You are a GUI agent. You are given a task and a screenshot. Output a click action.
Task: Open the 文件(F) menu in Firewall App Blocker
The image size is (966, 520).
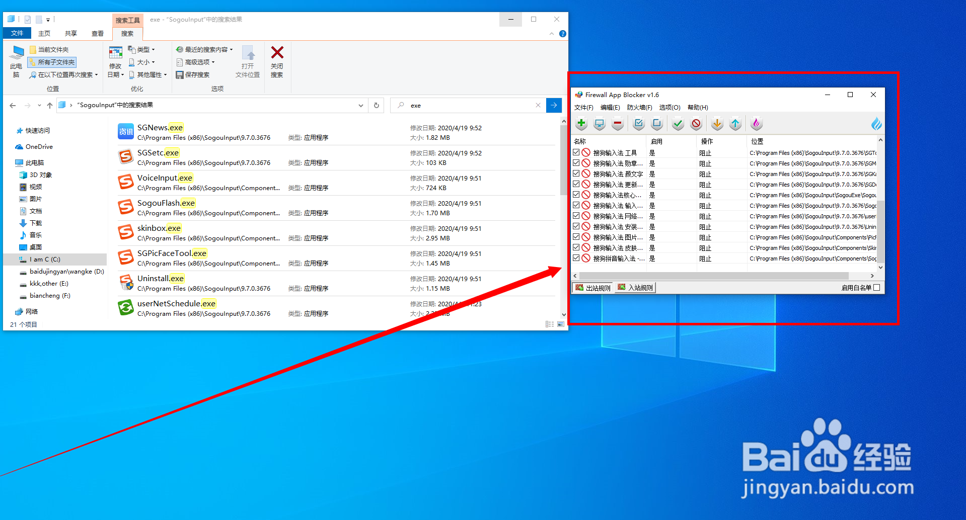[584, 108]
